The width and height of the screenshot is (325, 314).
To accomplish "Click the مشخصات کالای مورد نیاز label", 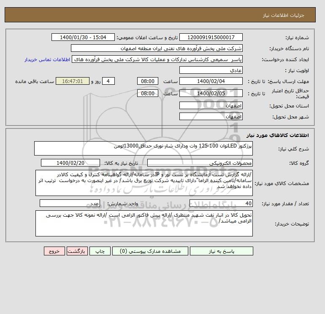I will pos(282,183).
